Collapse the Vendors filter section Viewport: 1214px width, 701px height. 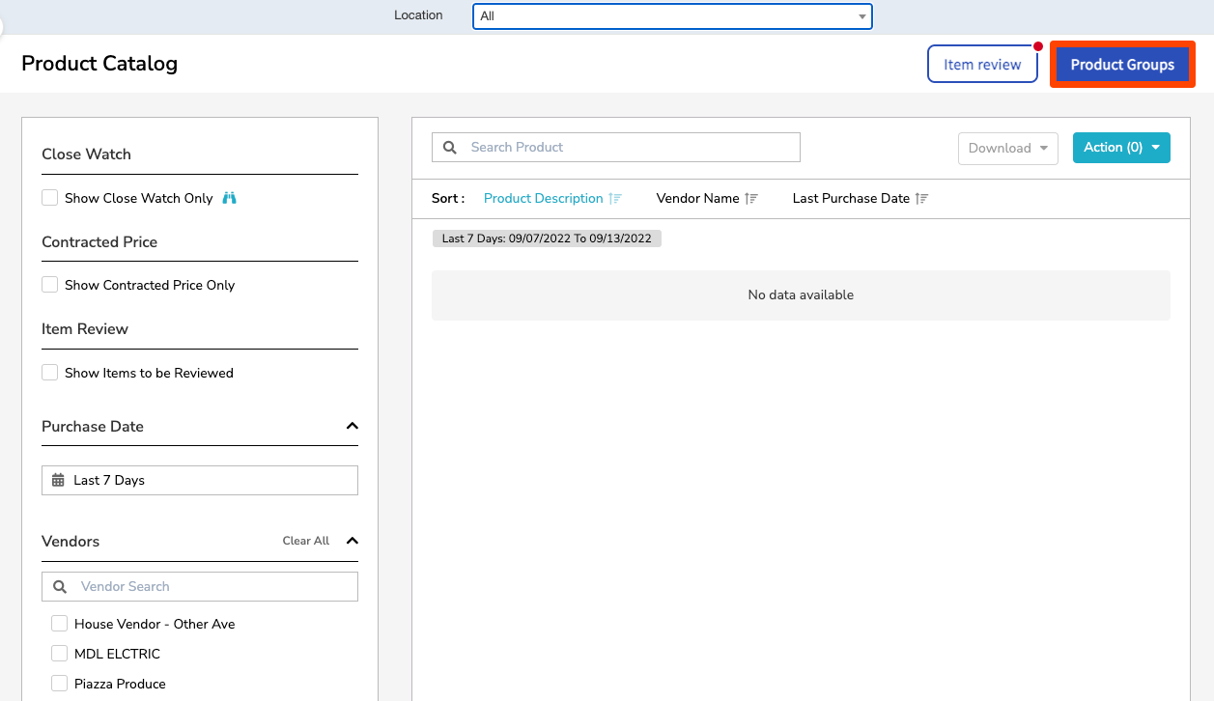[x=353, y=541]
